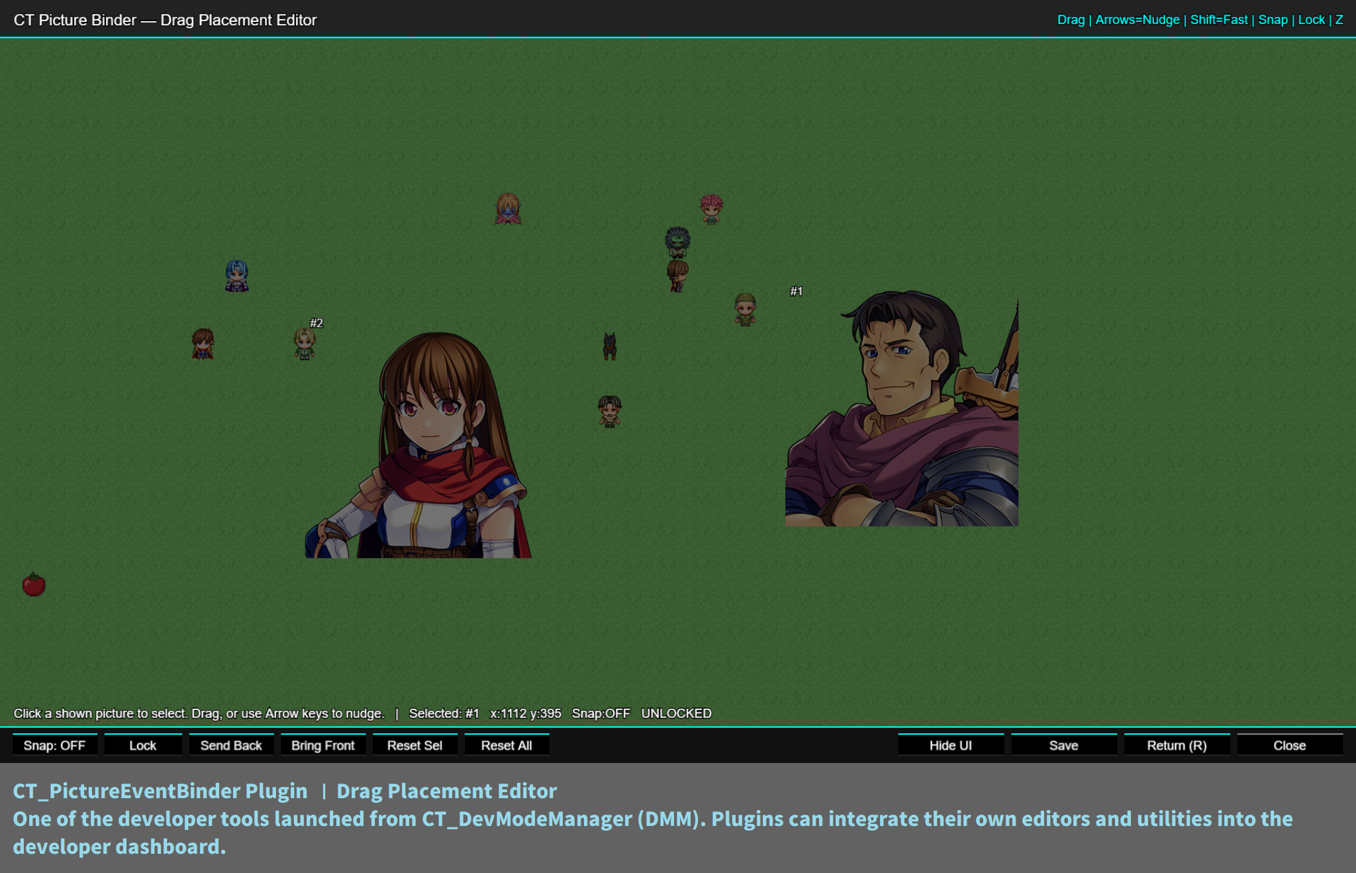
Task: Click the Snap:OFF status text
Action: tap(601, 713)
